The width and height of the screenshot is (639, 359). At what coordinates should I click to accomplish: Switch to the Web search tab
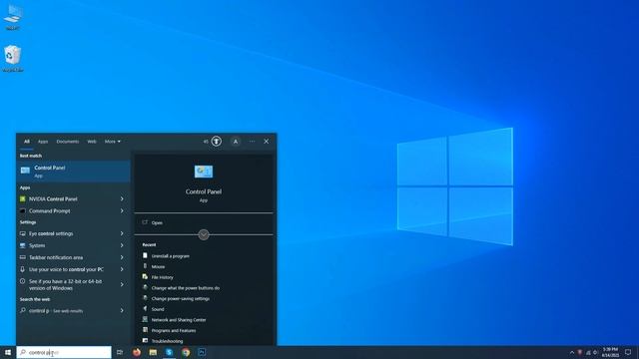click(x=92, y=142)
